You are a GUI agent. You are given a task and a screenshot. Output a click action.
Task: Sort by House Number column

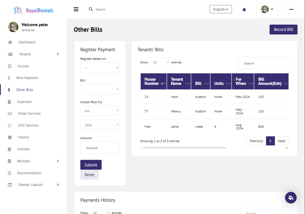click(153, 81)
